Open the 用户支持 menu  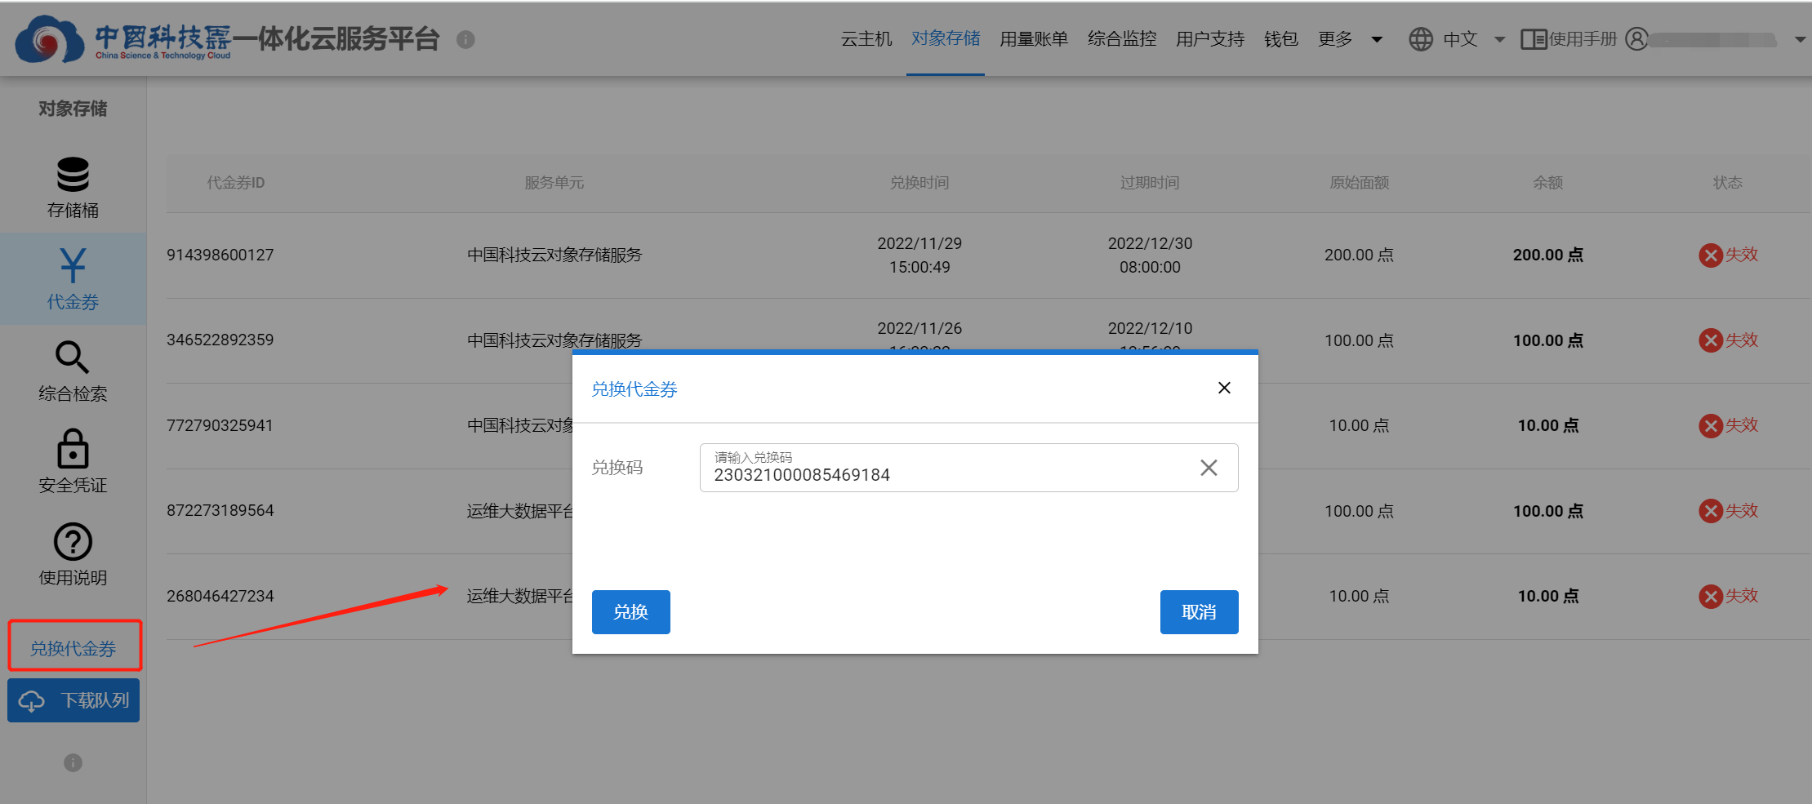[x=1210, y=39]
